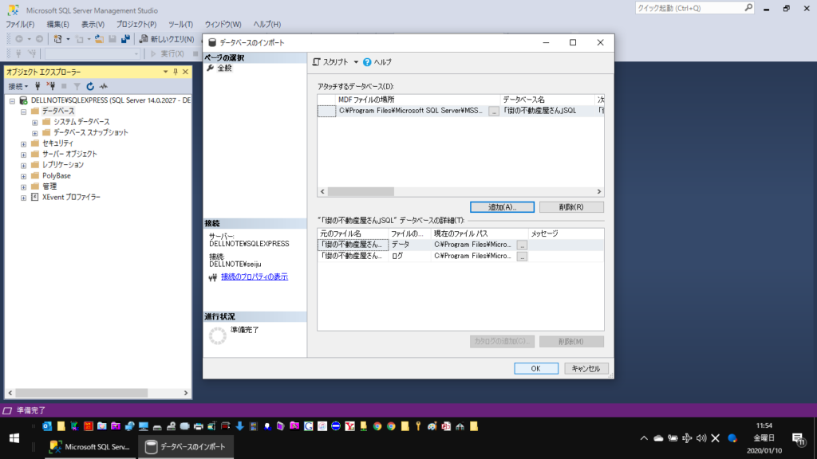Expand the レプリケーション folder

(x=23, y=166)
